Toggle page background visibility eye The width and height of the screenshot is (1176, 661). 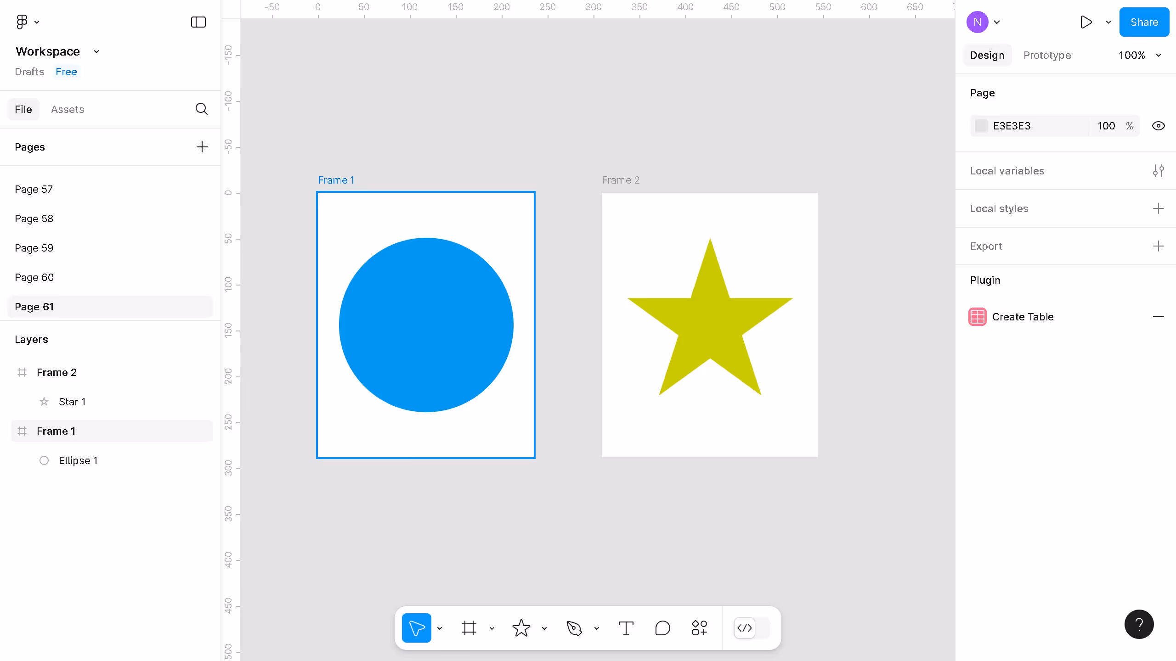click(1158, 126)
